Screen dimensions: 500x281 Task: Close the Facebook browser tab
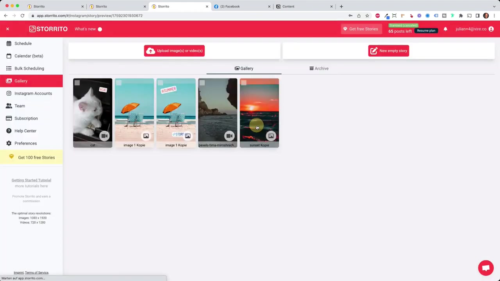[x=269, y=6]
